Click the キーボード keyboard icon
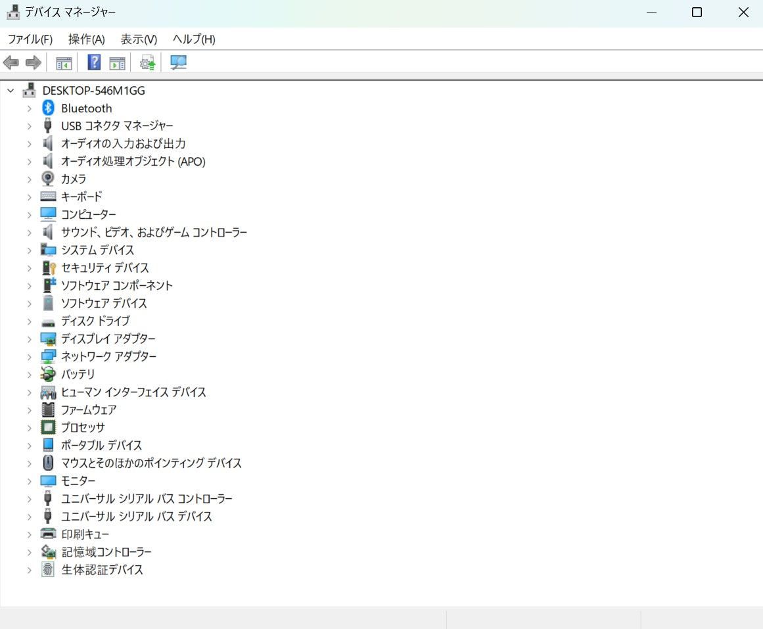 (48, 197)
